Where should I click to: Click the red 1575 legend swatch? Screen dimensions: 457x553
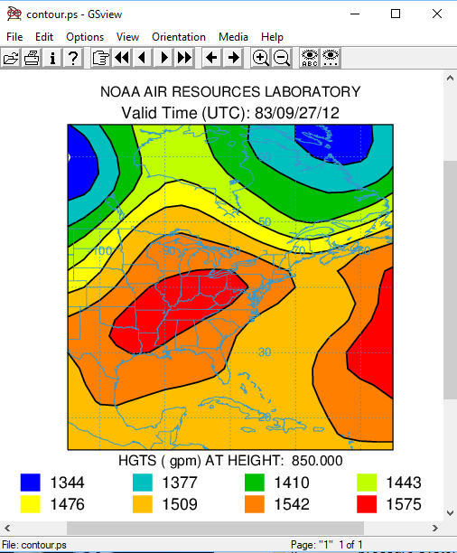pyautogui.click(x=367, y=504)
